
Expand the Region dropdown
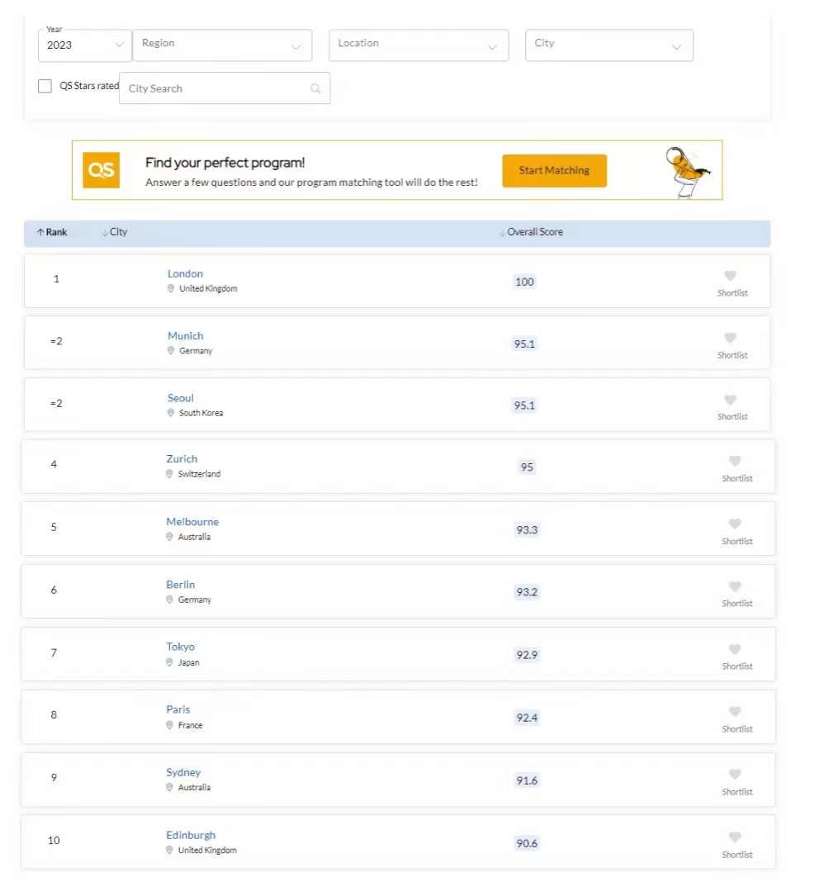[x=221, y=45]
